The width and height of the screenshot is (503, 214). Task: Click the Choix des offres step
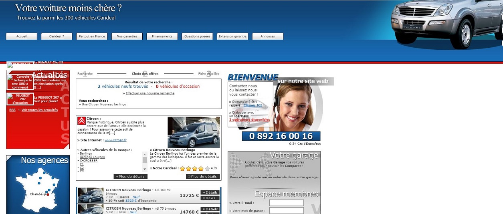click(145, 74)
